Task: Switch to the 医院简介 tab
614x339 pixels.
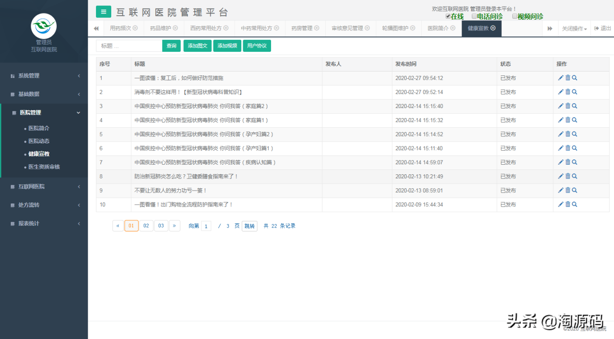Action: [441, 29]
